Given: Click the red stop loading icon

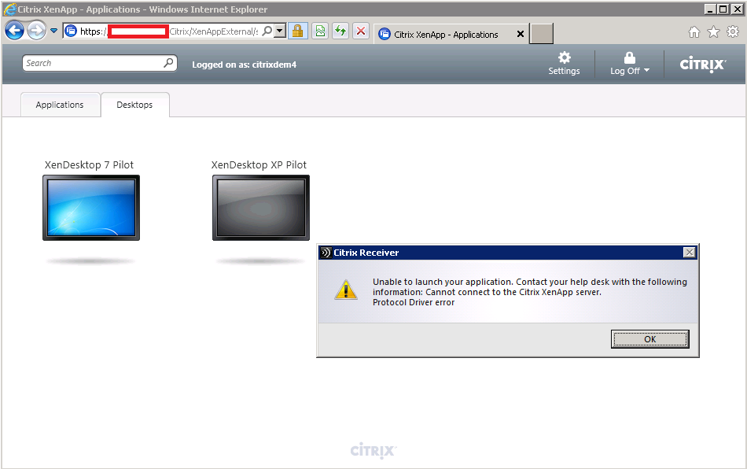Looking at the screenshot, I should coord(361,31).
